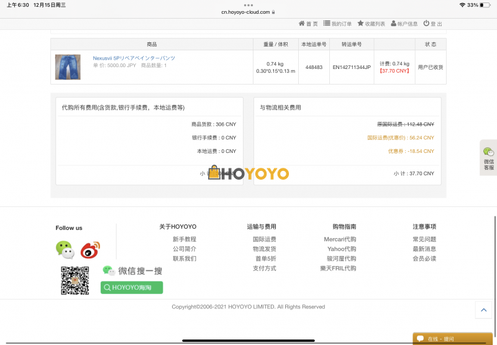The height and width of the screenshot is (345, 497).
Task: Open 骏河屋代购 link
Action: click(341, 259)
